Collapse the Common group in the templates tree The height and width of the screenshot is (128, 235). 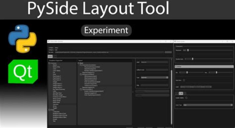tap(50, 63)
